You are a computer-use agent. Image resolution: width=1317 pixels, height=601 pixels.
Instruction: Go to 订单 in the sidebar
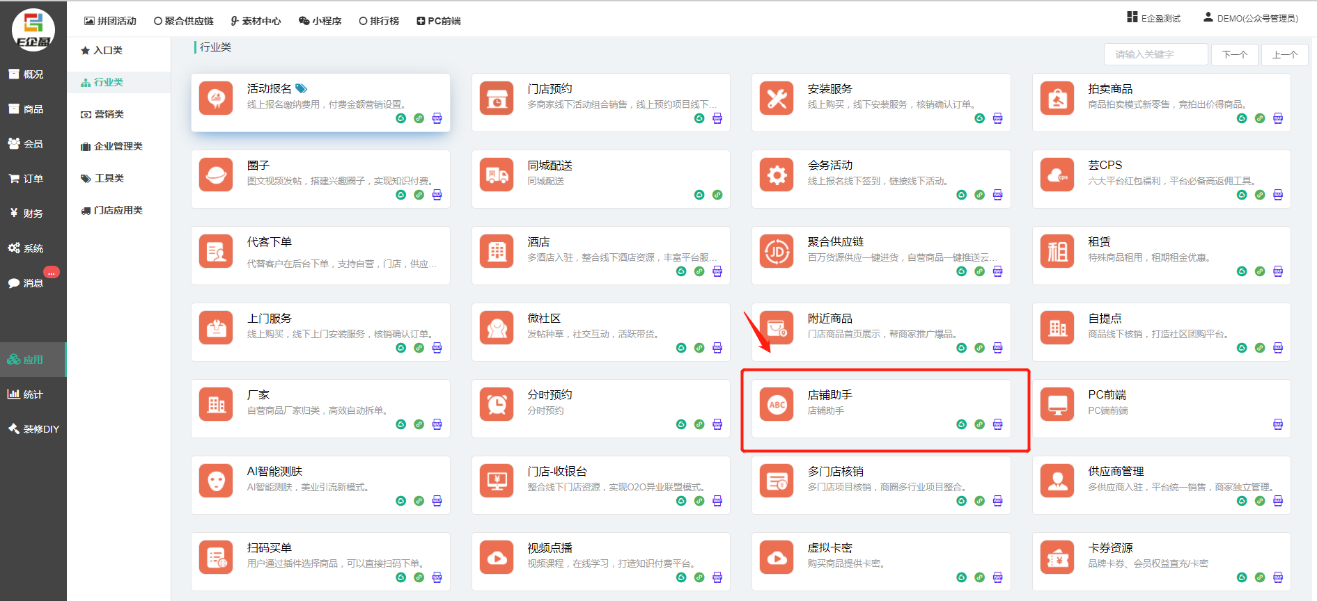33,179
